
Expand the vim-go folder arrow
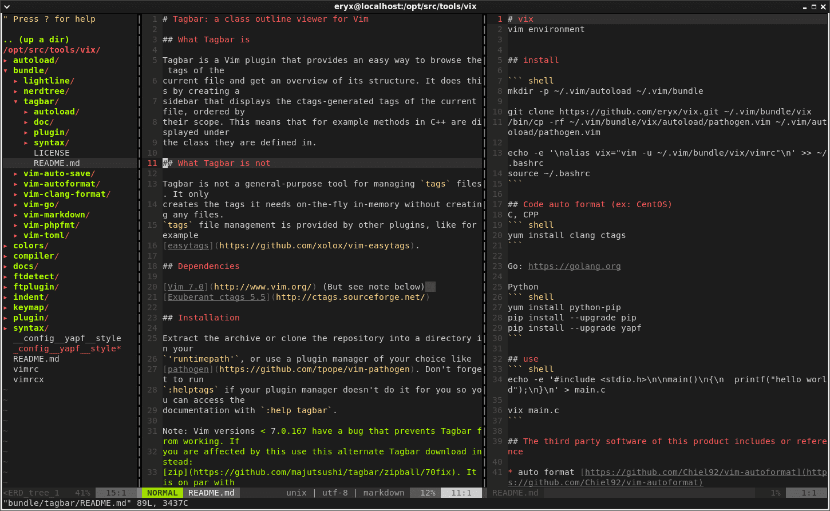click(x=16, y=204)
